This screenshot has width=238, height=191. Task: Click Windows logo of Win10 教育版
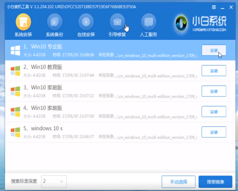pos(15,71)
